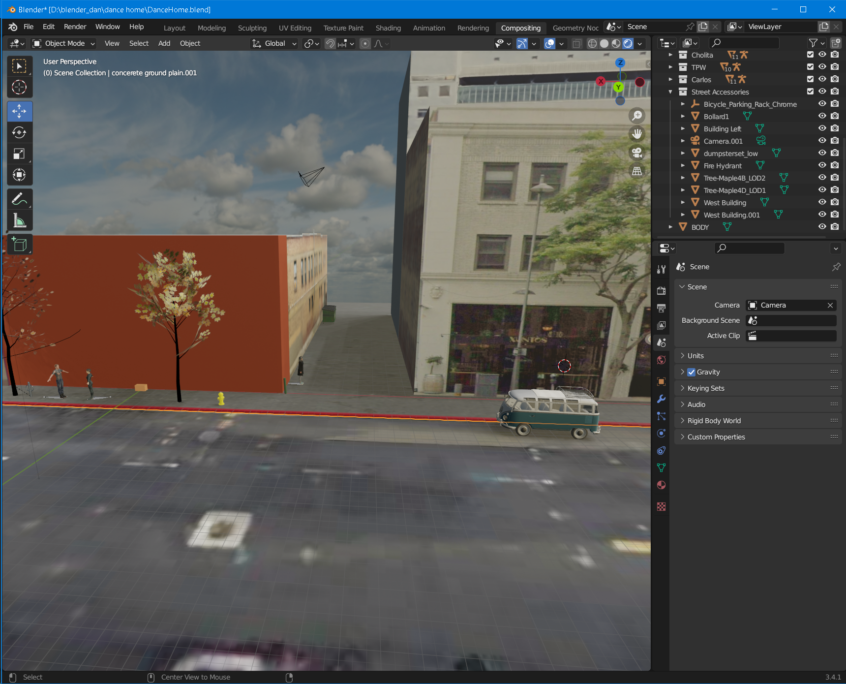The image size is (846, 684).
Task: Open the Object Mode dropdown
Action: click(x=64, y=43)
